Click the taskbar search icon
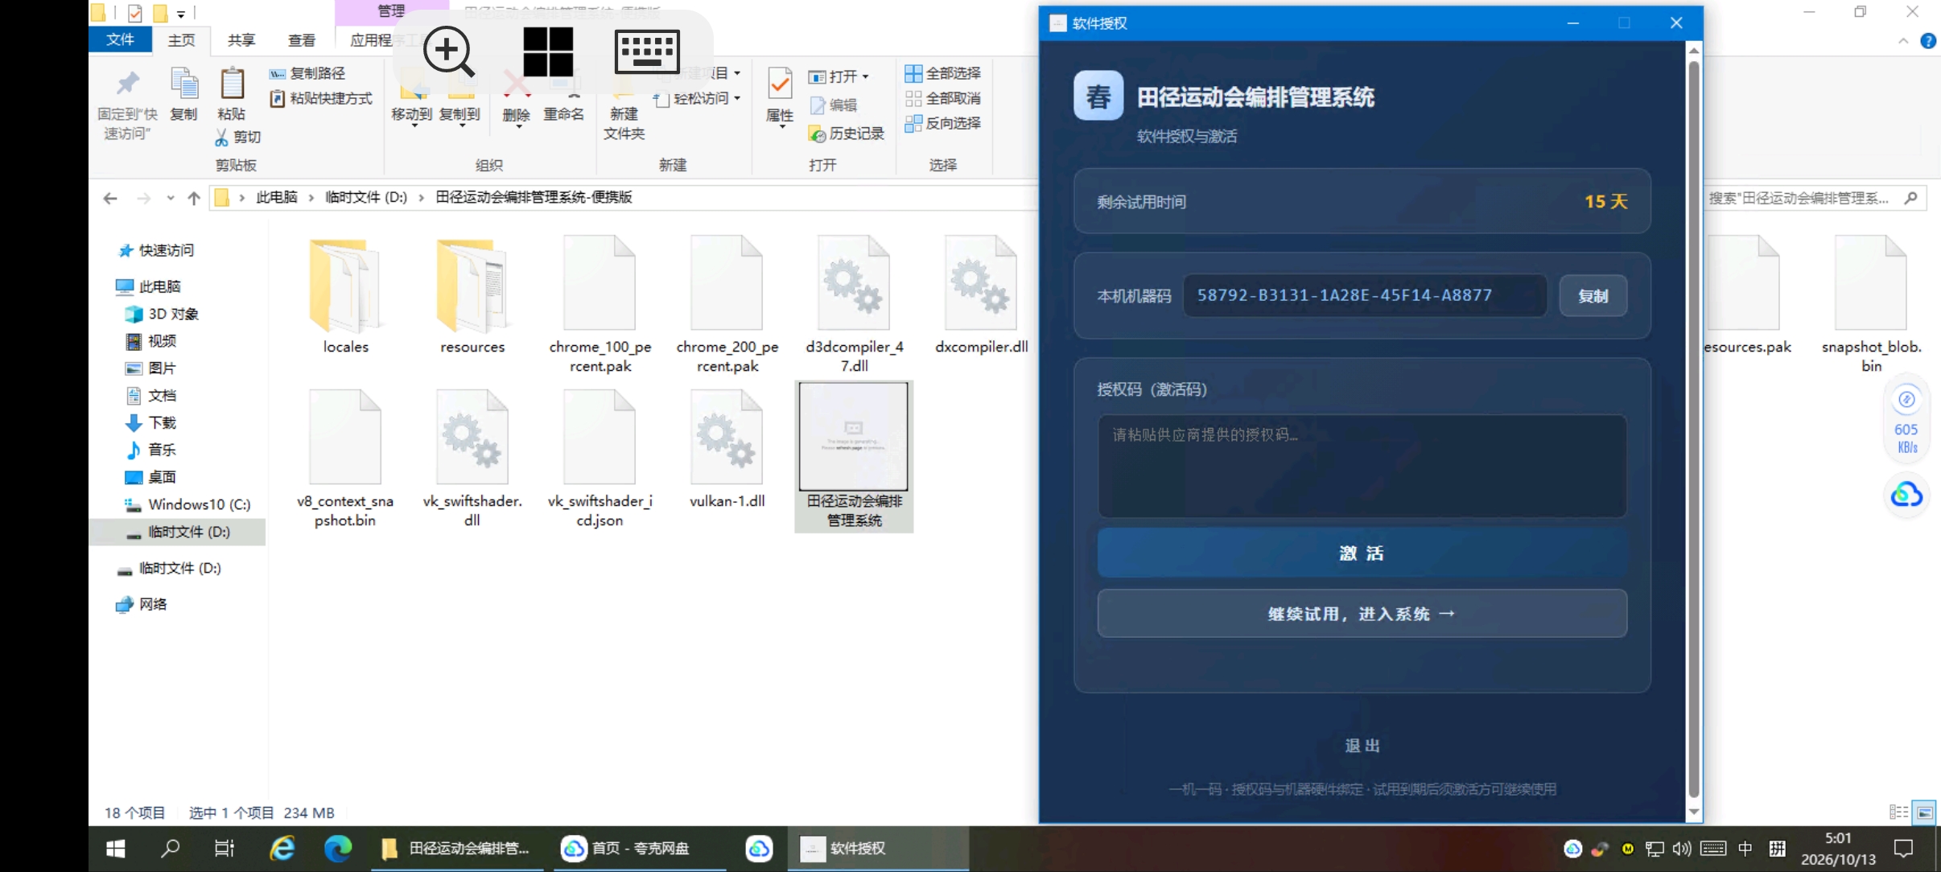Screen dimensions: 1941x872 click(x=170, y=849)
